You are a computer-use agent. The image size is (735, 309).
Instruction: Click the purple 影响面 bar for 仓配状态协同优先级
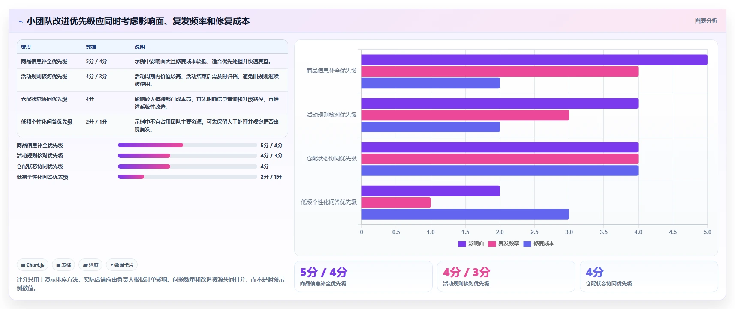click(x=500, y=147)
